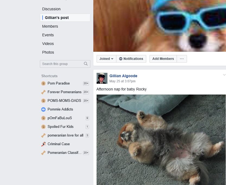Open the Videos section
The height and width of the screenshot is (185, 226).
[x=48, y=44]
